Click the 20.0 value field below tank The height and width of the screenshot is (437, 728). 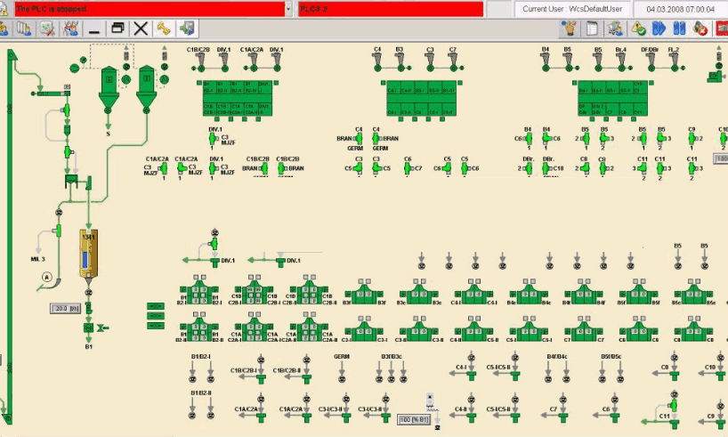(62, 309)
